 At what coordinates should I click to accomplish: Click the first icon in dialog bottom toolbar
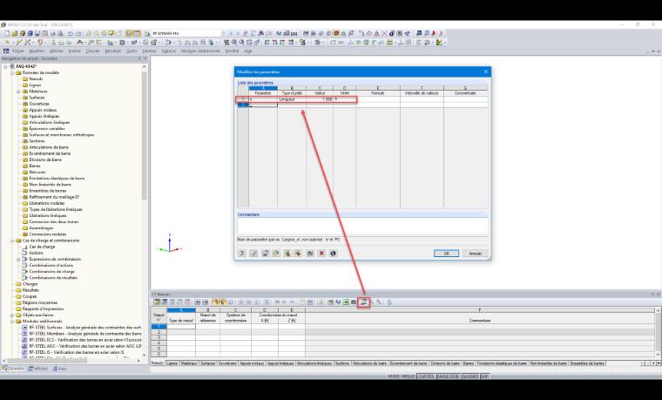click(242, 254)
